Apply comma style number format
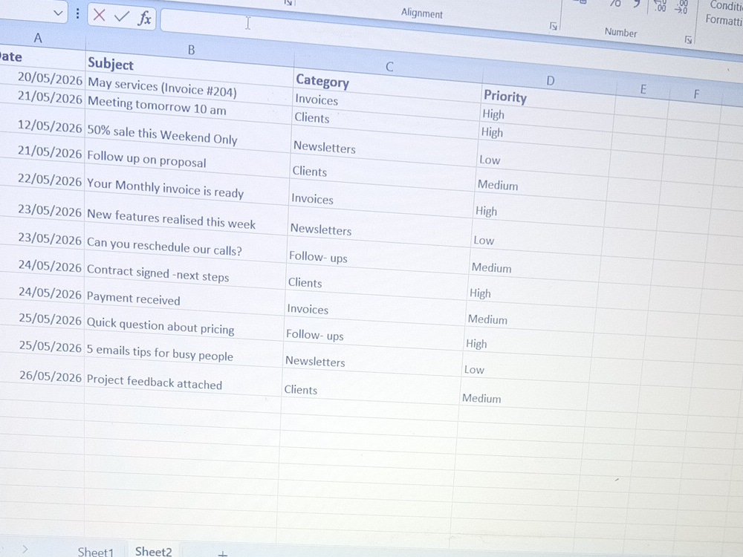 pos(637,4)
